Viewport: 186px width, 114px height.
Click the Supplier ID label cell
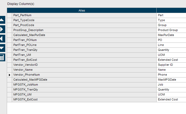pos(171,65)
